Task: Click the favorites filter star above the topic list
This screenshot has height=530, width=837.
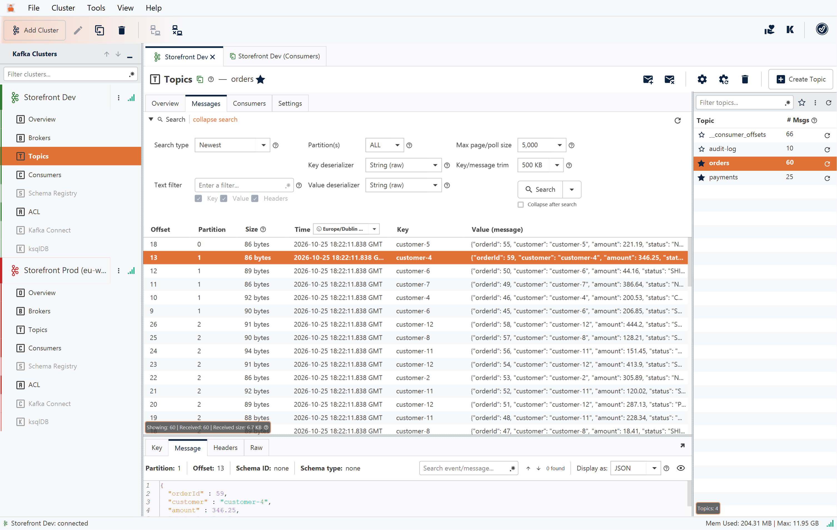Action: (801, 103)
